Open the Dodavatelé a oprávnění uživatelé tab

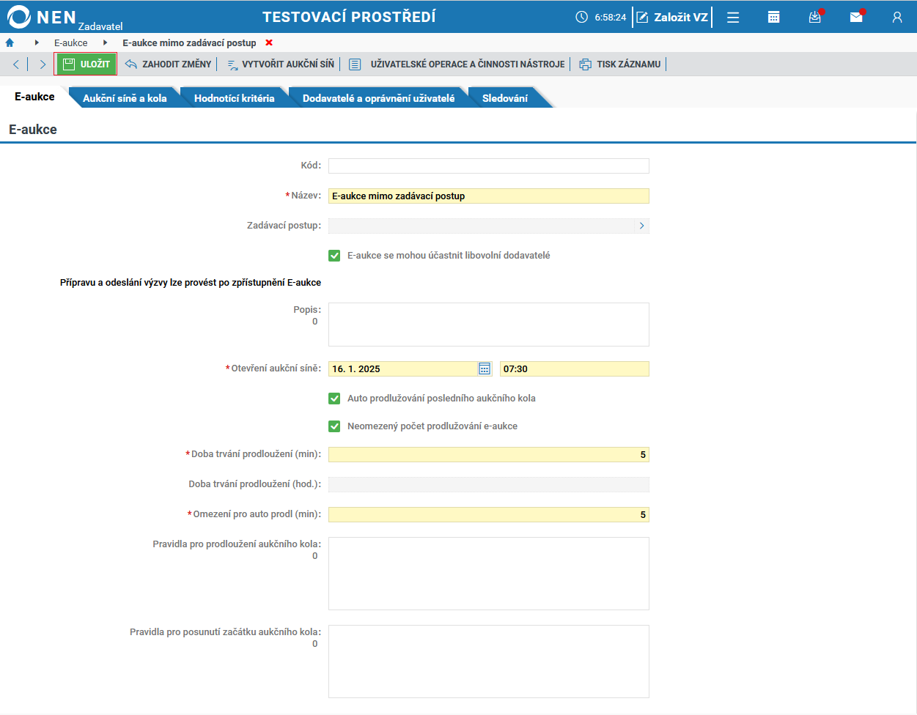(x=379, y=98)
